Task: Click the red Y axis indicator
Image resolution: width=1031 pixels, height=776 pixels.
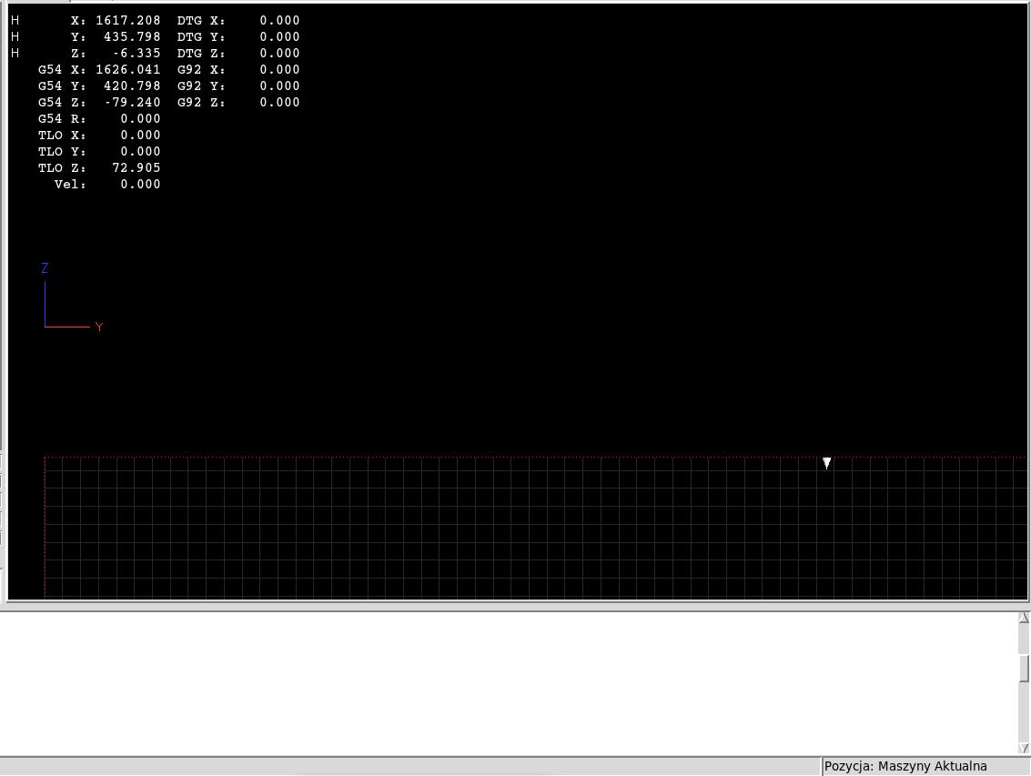Action: [x=98, y=327]
